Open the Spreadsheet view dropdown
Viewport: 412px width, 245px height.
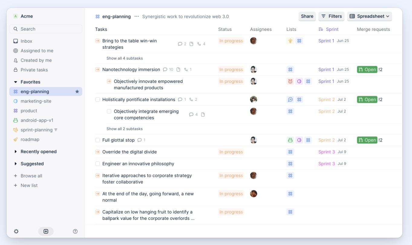coord(369,16)
